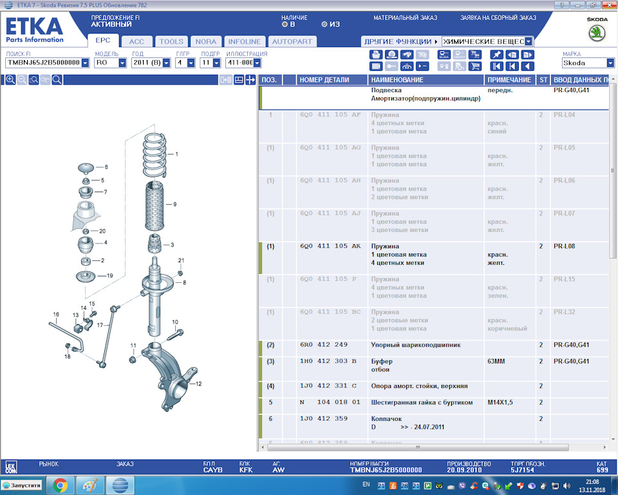Select part row 6Q0 411 105 AK
Viewport: 618px width, 495px height.
tap(435, 258)
